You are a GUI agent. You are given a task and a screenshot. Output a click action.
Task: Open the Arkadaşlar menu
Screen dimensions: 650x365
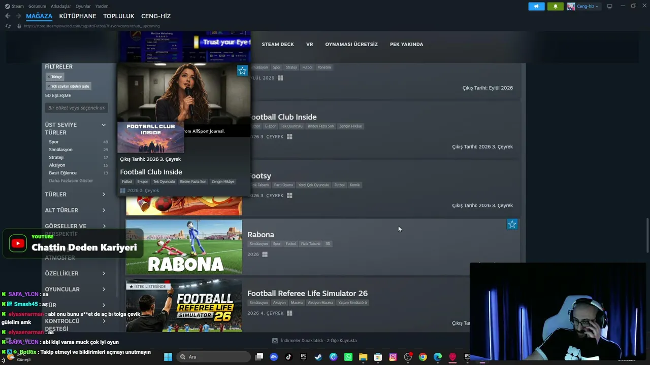click(x=61, y=6)
